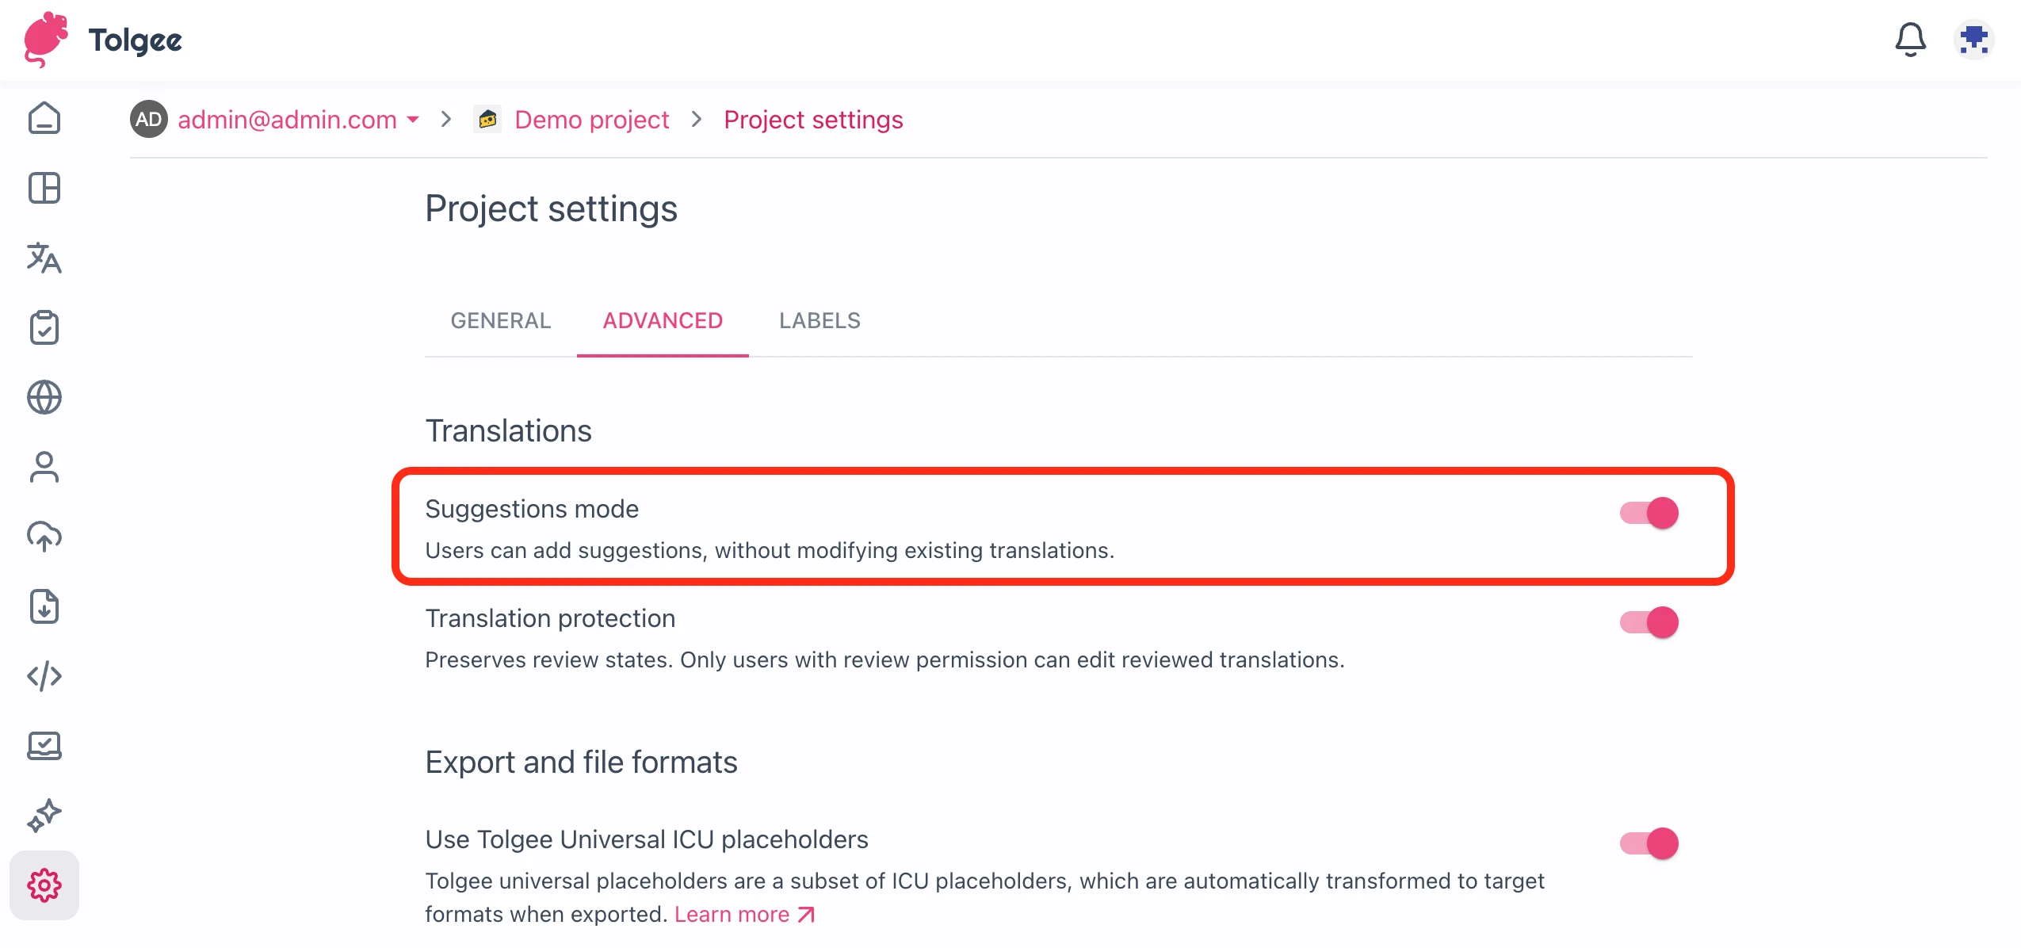Open Export via the file download icon
This screenshot has height=948, width=2021.
coord(44,607)
